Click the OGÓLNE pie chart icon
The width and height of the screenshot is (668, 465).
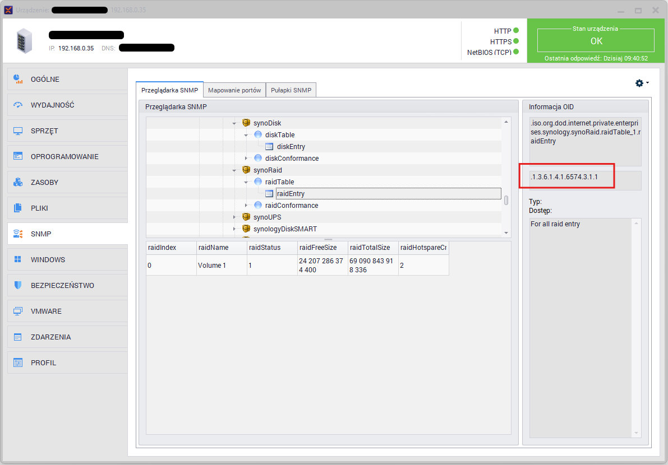tap(18, 79)
